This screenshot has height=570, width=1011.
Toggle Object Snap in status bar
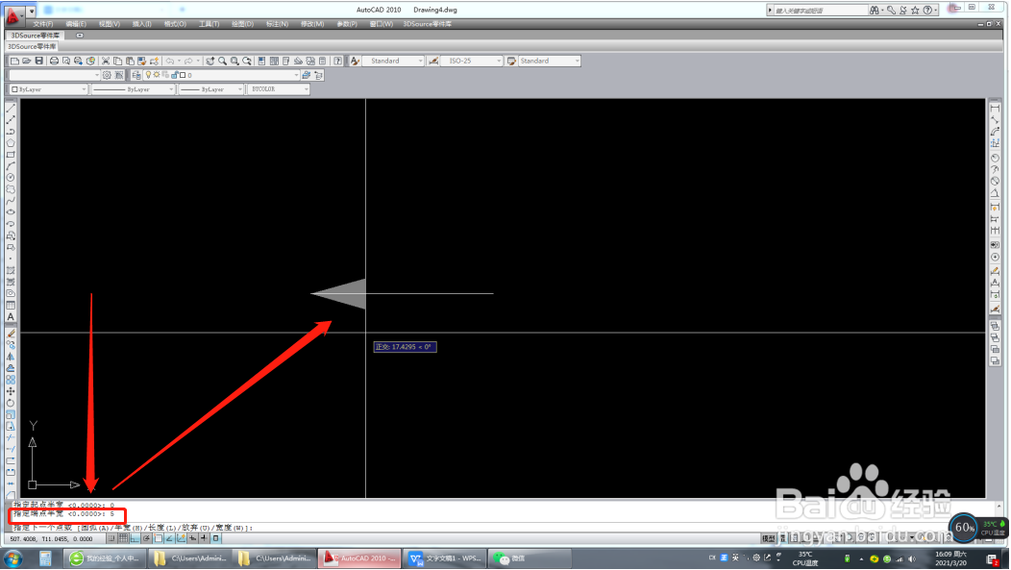click(158, 537)
